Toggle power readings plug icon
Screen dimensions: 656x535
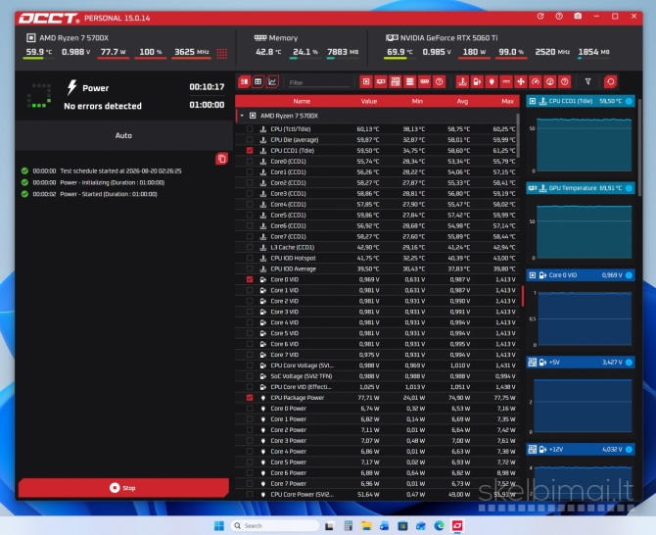[x=492, y=81]
